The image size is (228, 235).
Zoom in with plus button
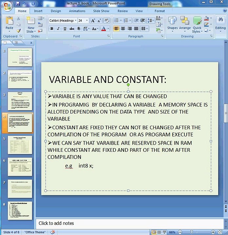213,232
